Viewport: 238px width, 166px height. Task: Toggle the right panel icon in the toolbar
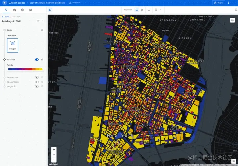[x=236, y=10]
